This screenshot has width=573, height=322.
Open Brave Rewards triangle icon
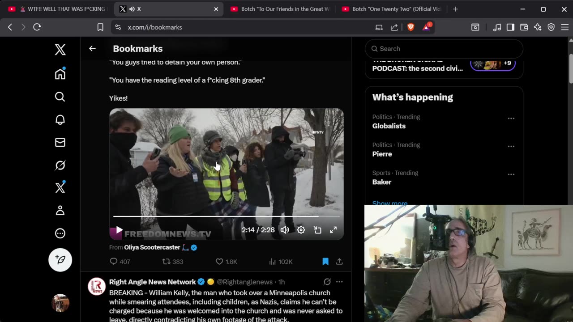click(427, 27)
